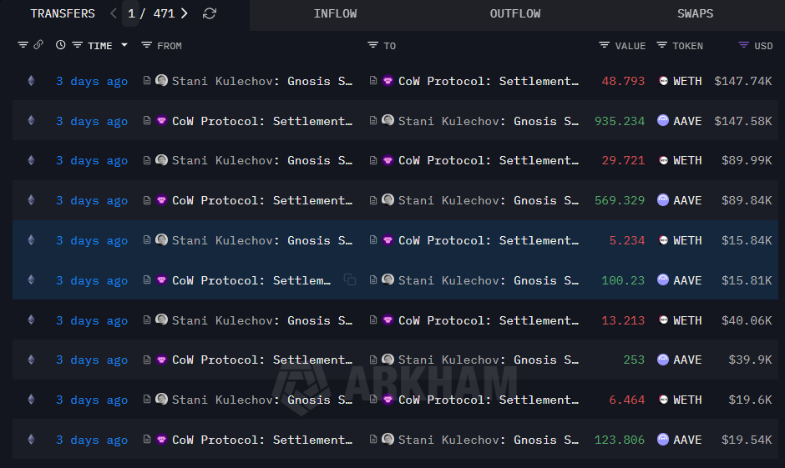Image resolution: width=785 pixels, height=468 pixels.
Task: Click the refresh transfers icon
Action: (x=210, y=13)
